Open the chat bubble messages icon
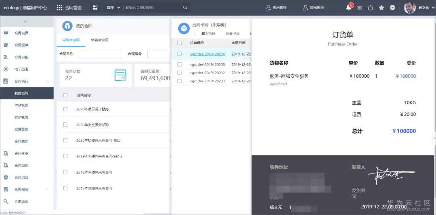Screen dimensions: 436x215 click(392, 8)
